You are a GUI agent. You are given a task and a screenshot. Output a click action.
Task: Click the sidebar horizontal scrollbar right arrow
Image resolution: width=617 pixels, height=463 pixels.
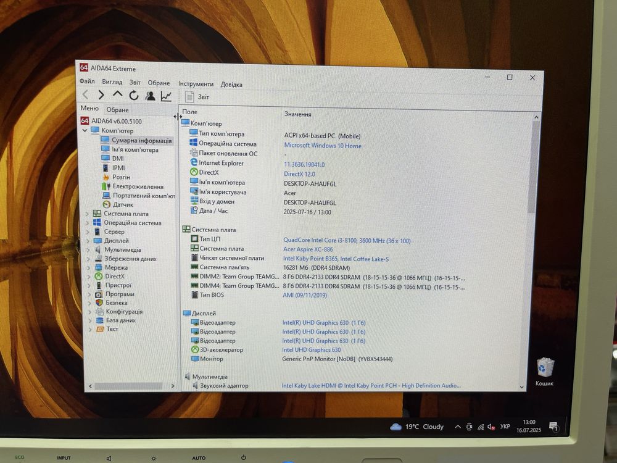[x=173, y=386]
